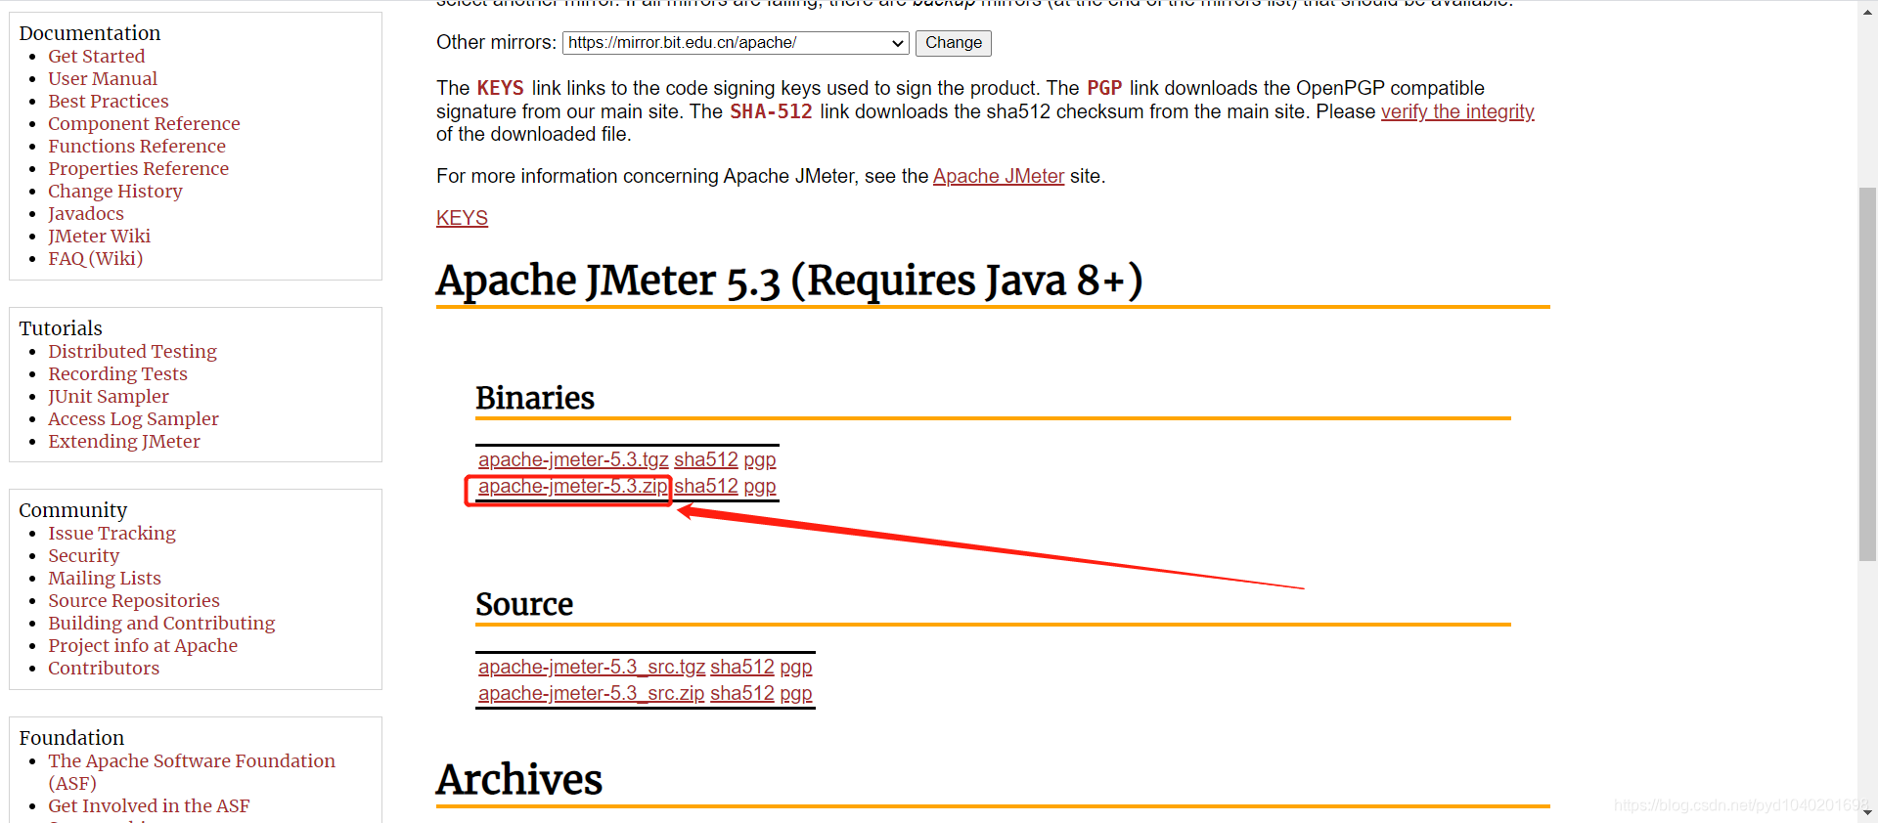
Task: Open the Javadocs link
Action: [x=86, y=214]
